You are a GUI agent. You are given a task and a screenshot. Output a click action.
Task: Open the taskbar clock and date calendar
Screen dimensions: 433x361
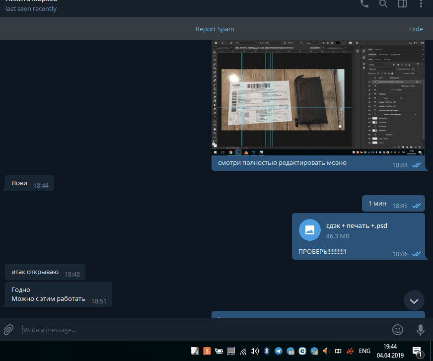(x=390, y=351)
